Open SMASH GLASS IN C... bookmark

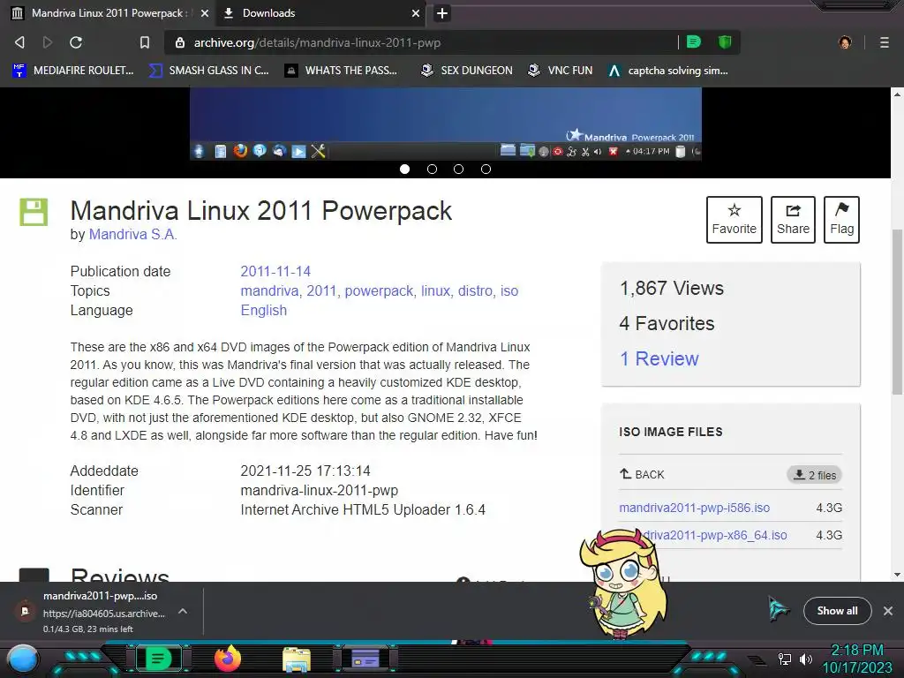tap(208, 71)
